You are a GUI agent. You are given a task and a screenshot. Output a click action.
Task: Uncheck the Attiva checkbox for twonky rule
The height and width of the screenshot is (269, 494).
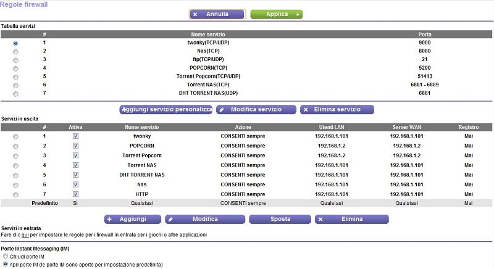(75, 136)
